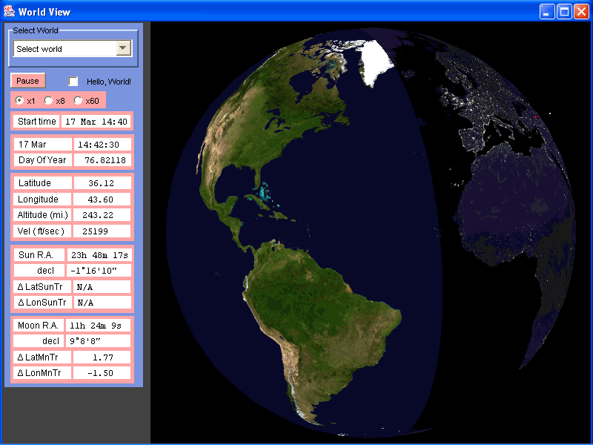Click the Latitude value 36.12 field

pos(102,182)
